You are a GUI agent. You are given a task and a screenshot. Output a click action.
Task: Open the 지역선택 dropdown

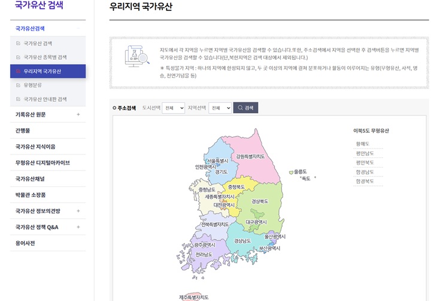point(220,108)
